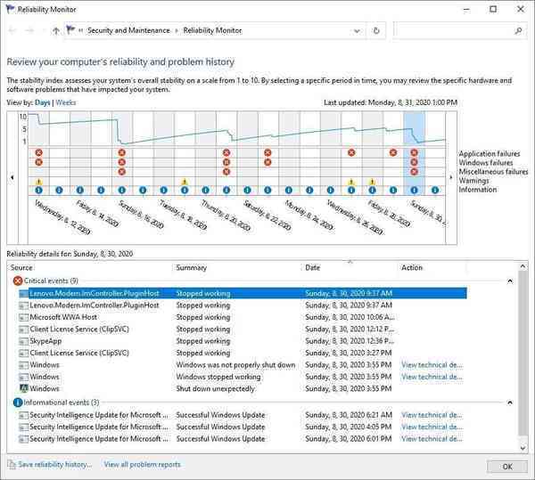
Task: Click the Windows failure icon for Wednesday 8/12
Action: point(39,162)
